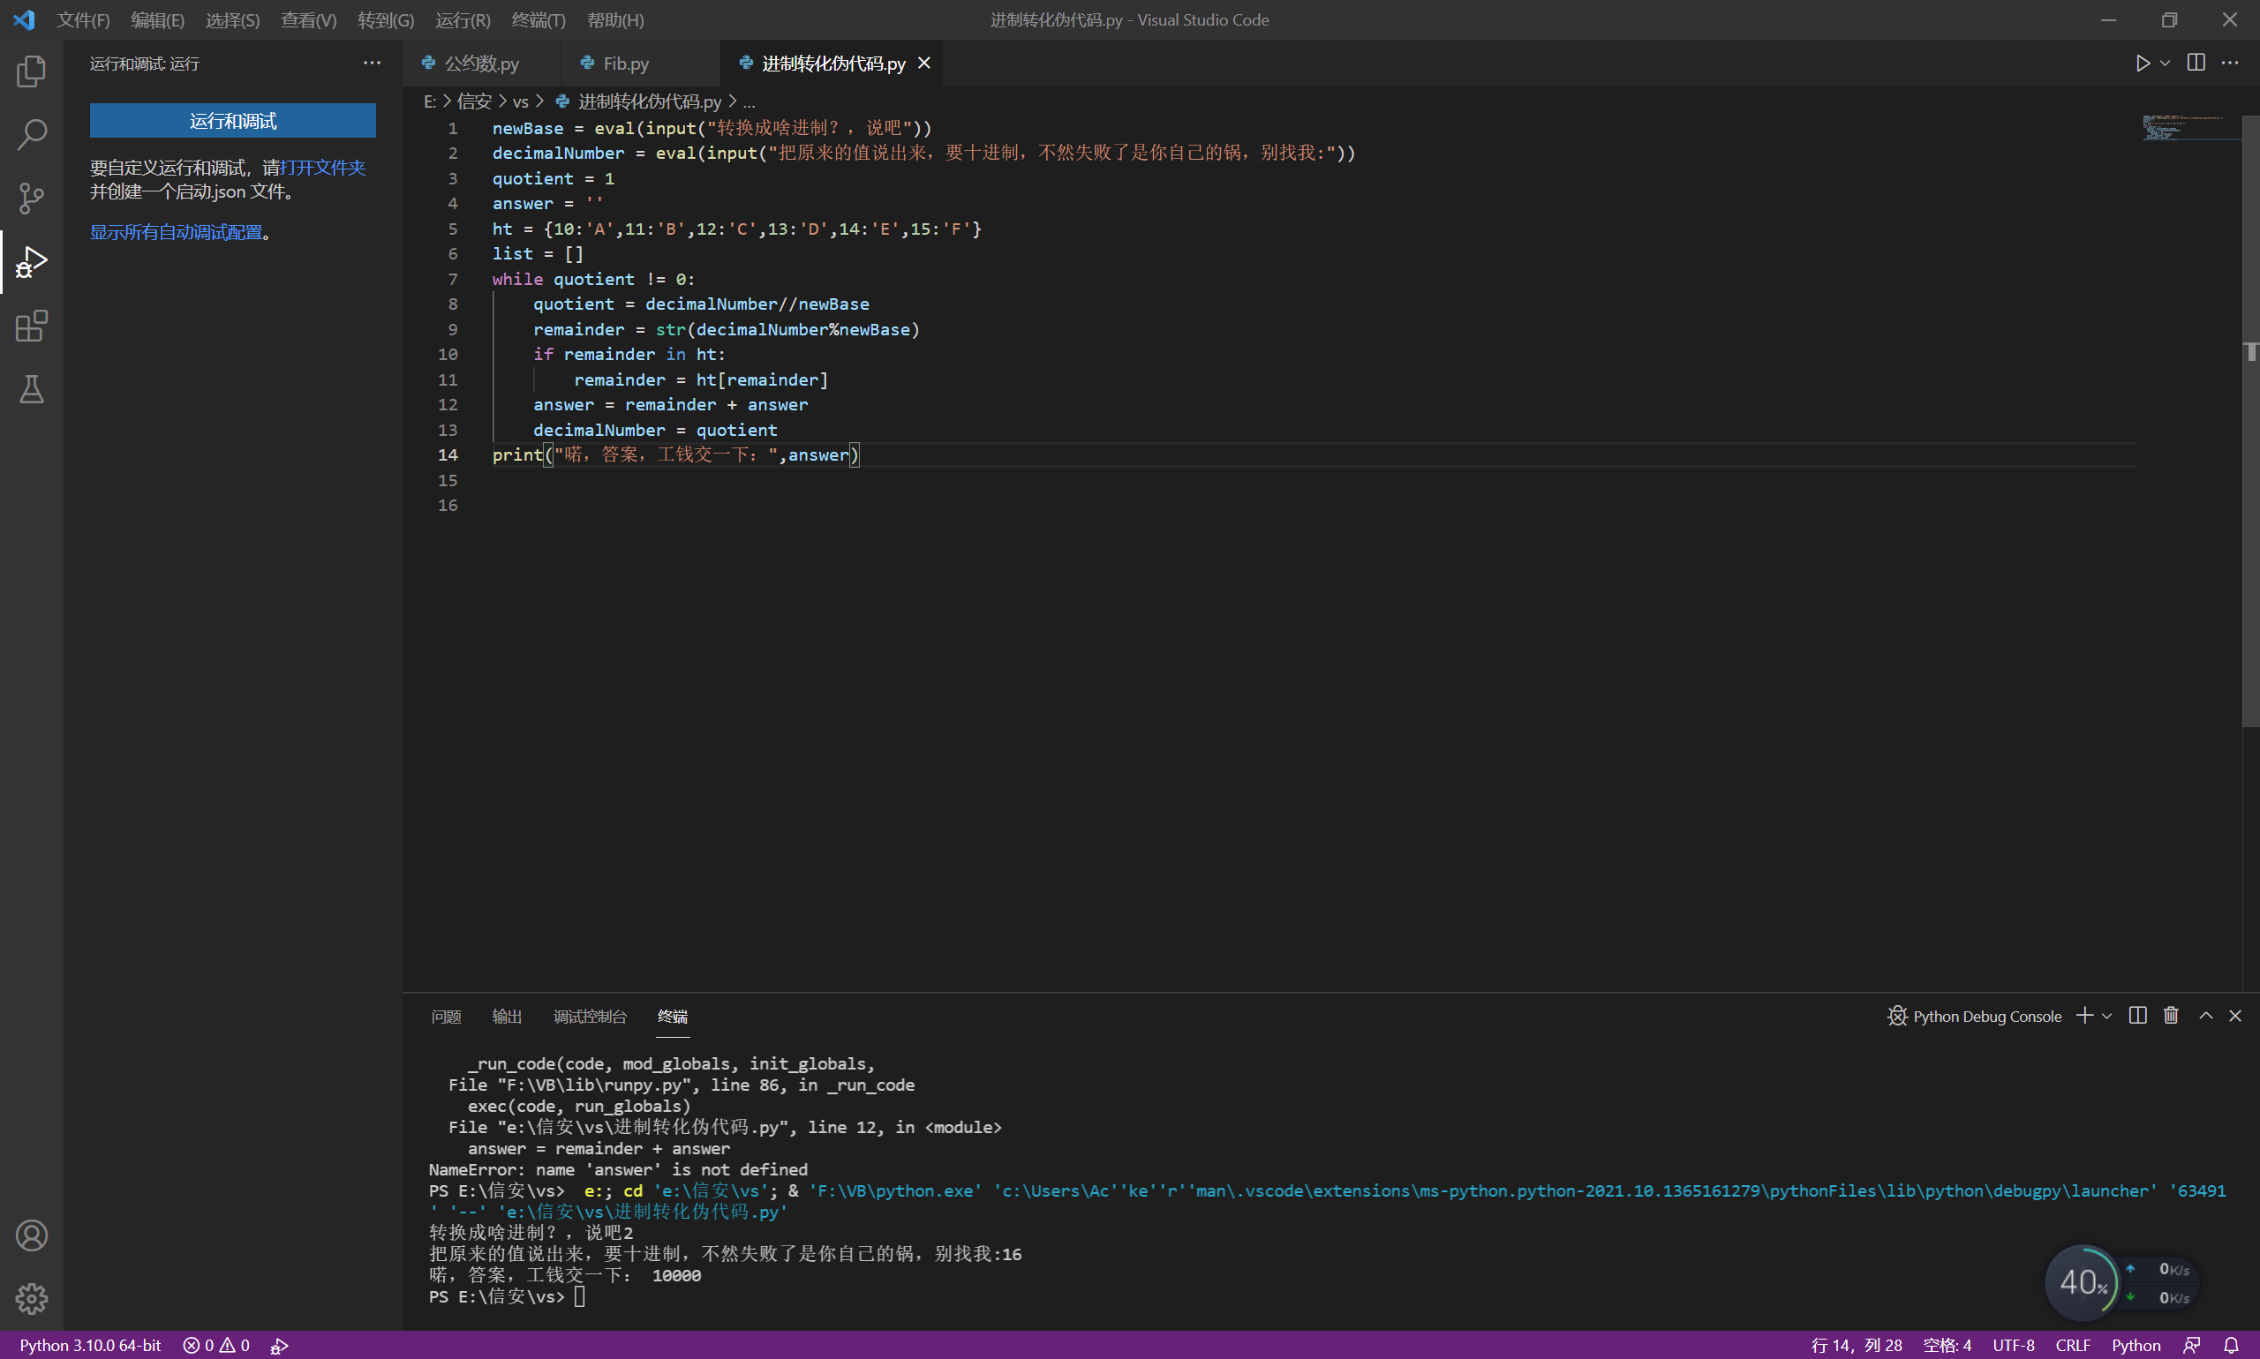Click the print statement on line 14
This screenshot has width=2260, height=1359.
675,454
